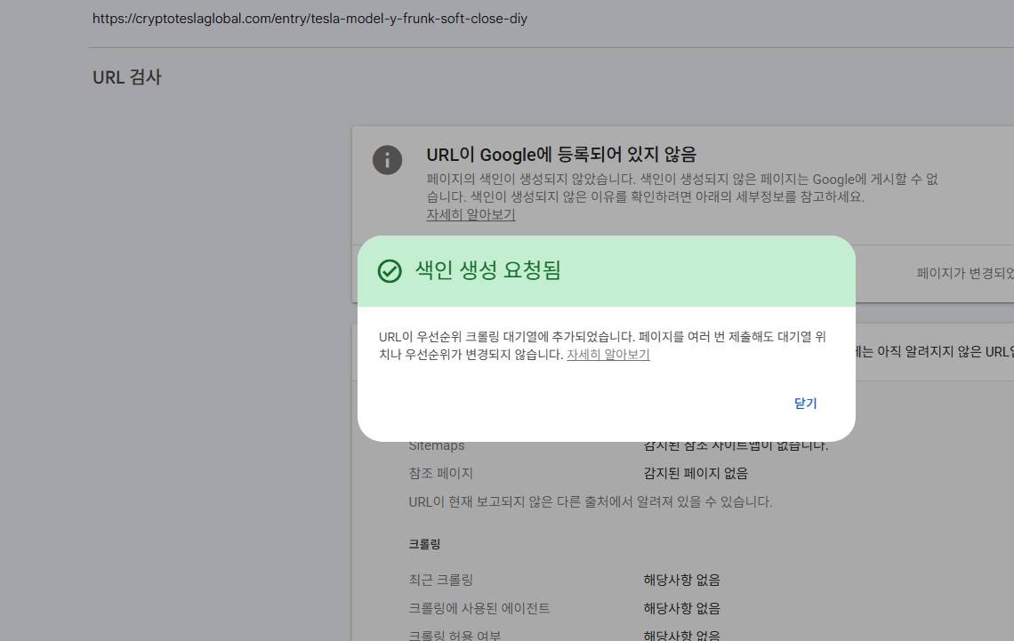Click the '감지된 페이지 없음' value
Screen dimensions: 1014x641
pyautogui.click(x=696, y=473)
